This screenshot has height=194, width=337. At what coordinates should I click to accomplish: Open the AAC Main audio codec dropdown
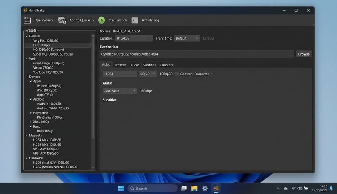click(120, 91)
